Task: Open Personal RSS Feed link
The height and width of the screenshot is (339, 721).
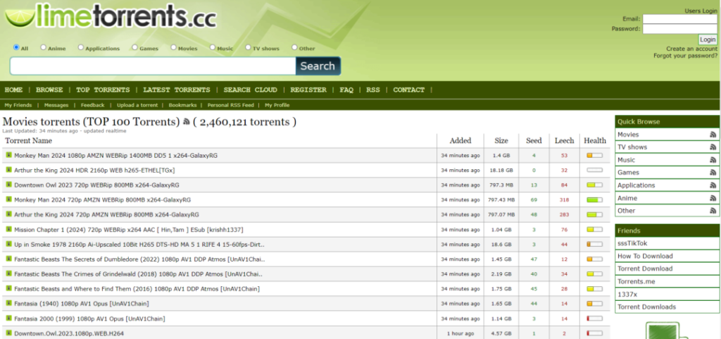Action: (230, 105)
